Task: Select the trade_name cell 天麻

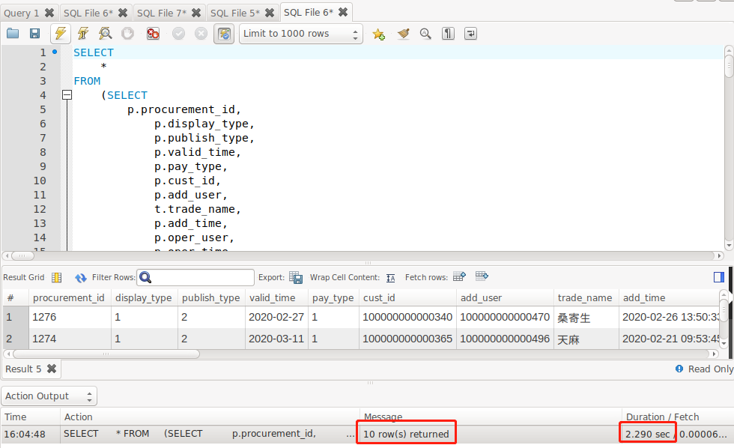Action: [x=586, y=339]
